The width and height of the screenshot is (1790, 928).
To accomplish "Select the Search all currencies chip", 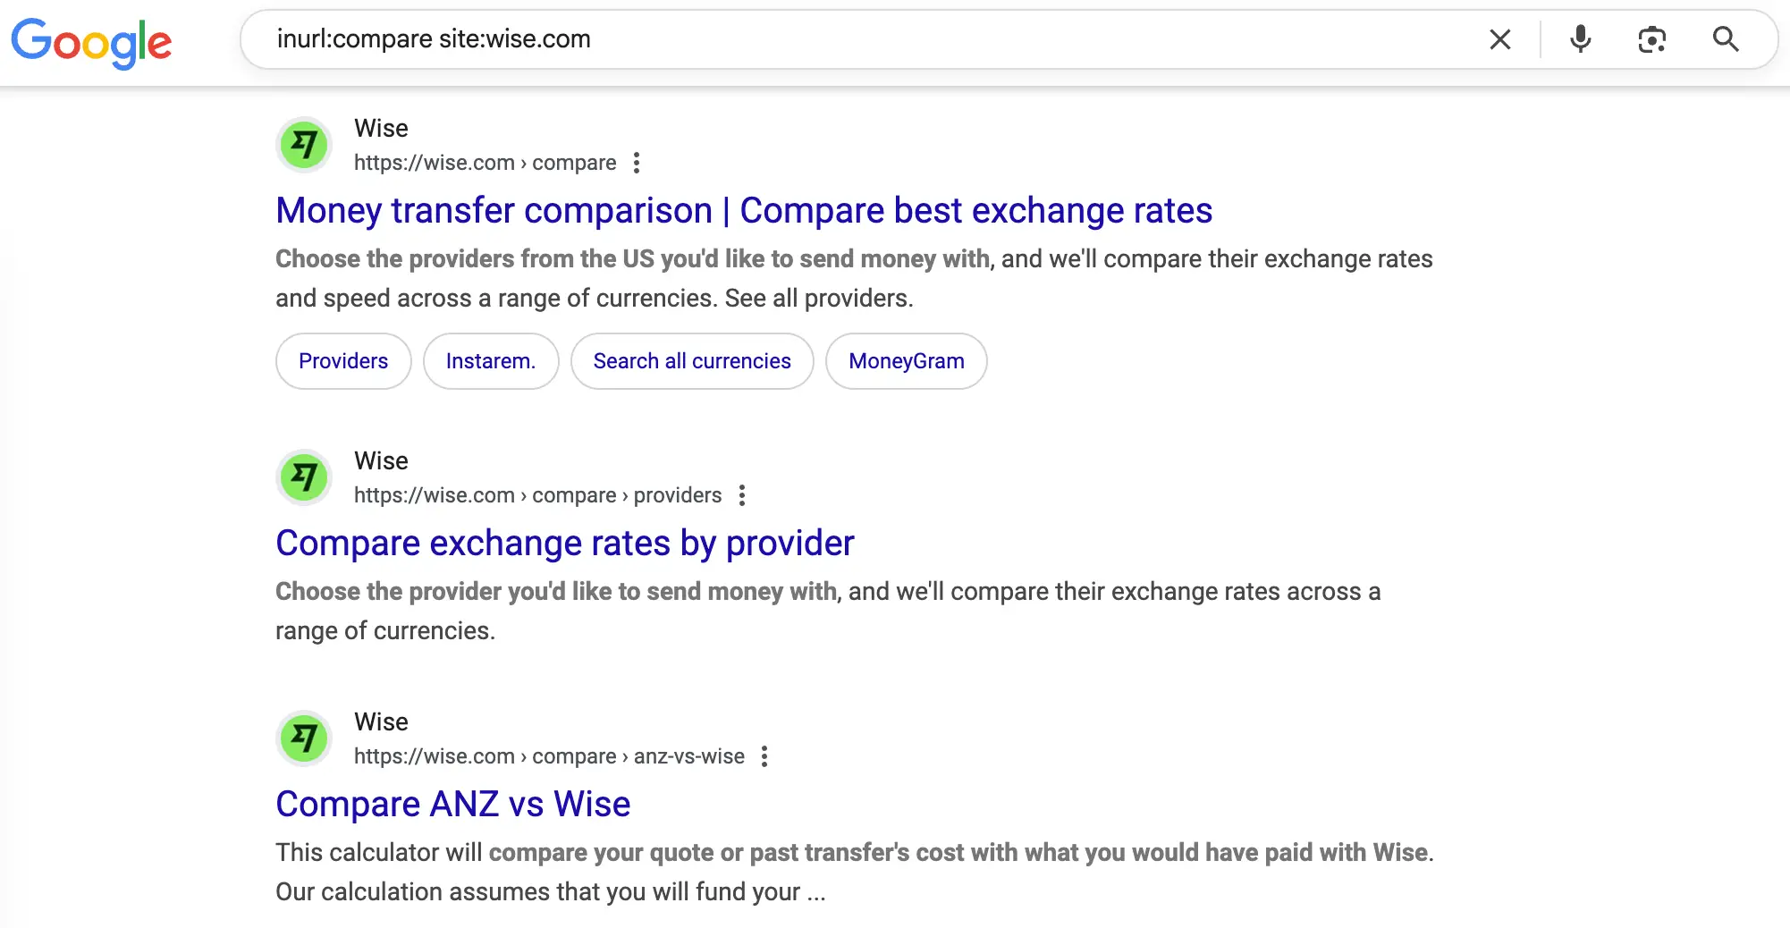I will tap(692, 361).
